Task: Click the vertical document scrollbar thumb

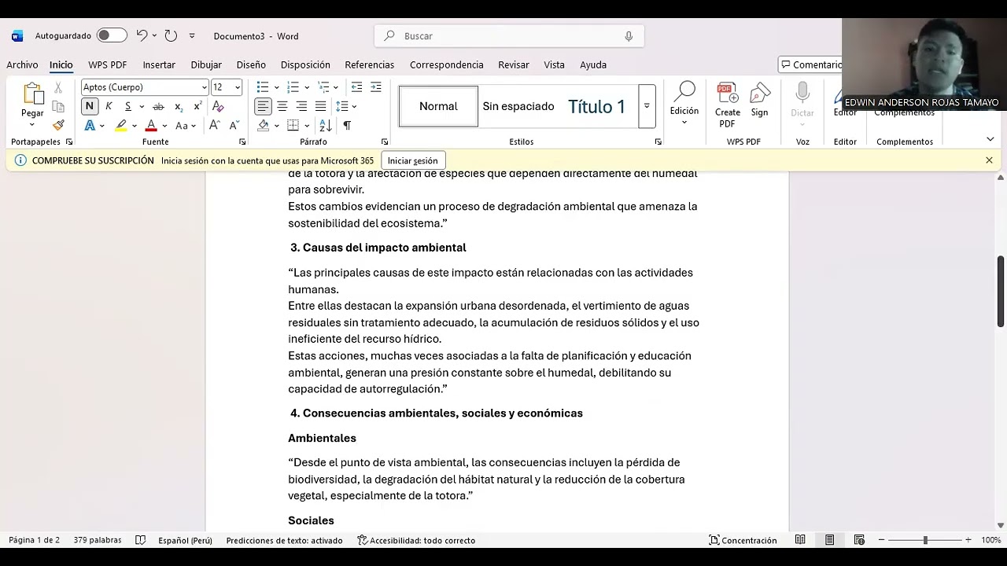Action: 1001,291
